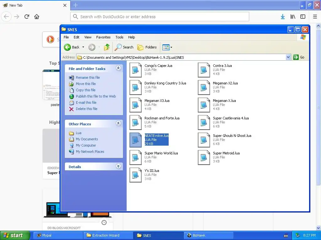This screenshot has width=321, height=240.
Task: Click the browser reload icon
Action: tap(27, 17)
